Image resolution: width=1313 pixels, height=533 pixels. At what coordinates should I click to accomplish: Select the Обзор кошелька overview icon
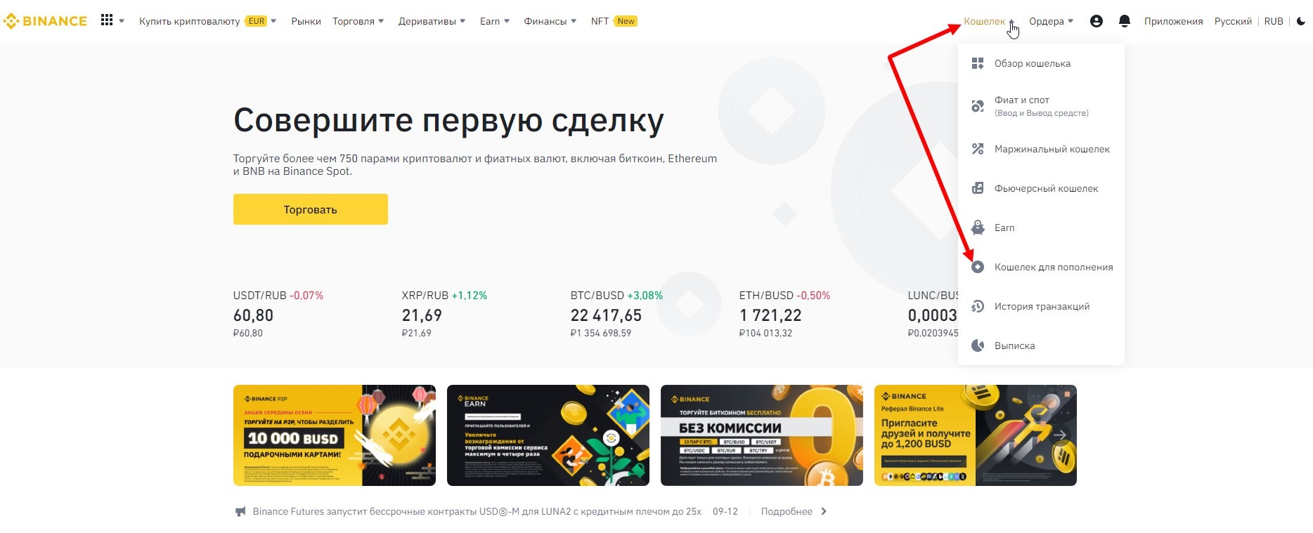pos(978,63)
